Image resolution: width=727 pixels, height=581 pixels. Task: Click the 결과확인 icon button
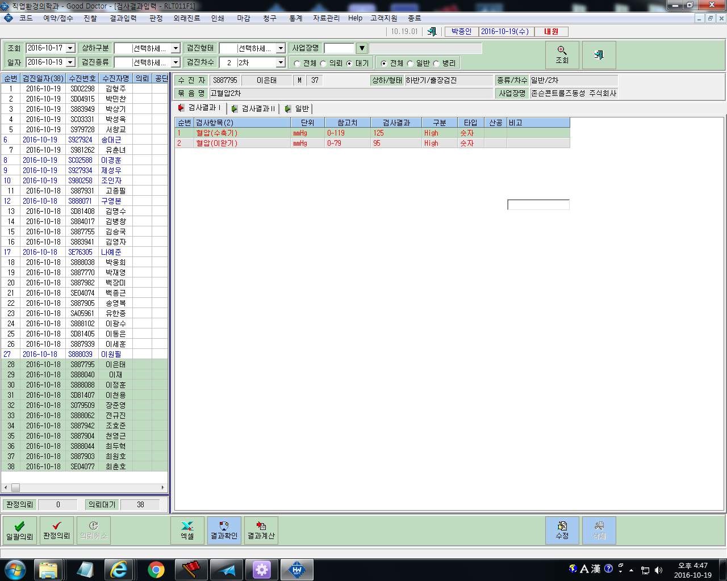224,531
